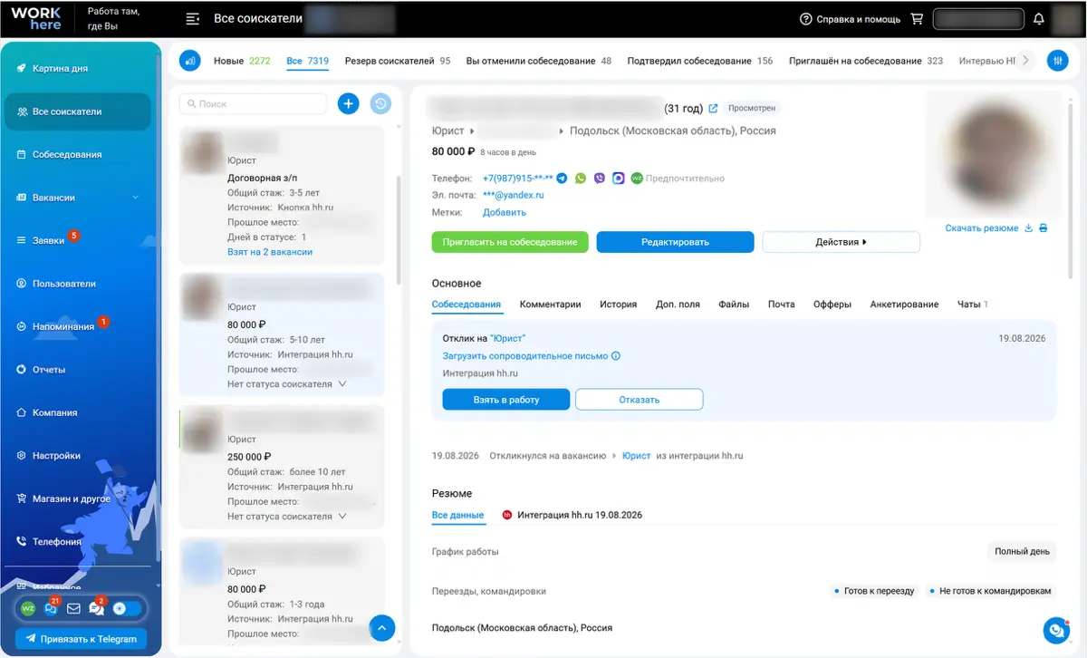This screenshot has width=1087, height=658.
Task: Open the История tab
Action: tap(618, 305)
